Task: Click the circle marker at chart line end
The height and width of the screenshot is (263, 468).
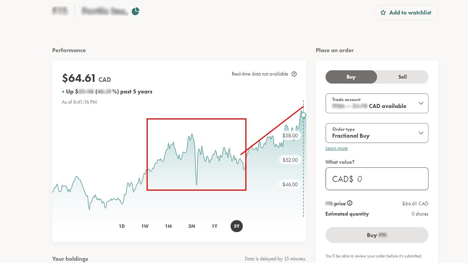Action: pos(303,115)
